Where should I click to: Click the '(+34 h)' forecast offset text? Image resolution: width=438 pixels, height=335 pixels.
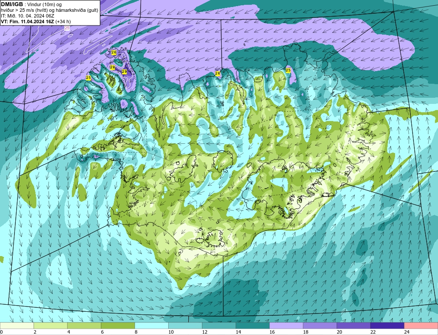tap(63, 21)
